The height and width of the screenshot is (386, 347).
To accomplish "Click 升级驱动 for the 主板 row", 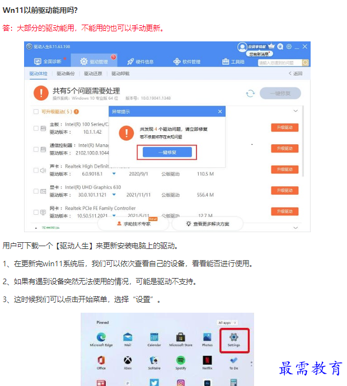I will 285,128.
